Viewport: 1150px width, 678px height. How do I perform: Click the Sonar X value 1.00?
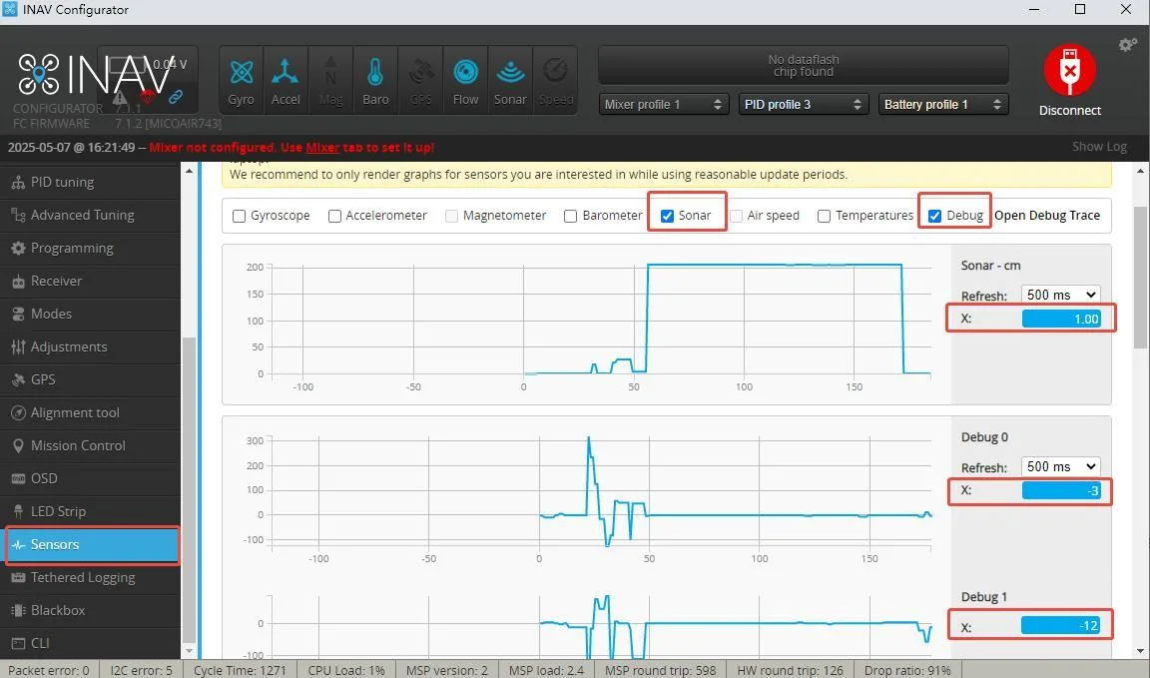[x=1061, y=319]
